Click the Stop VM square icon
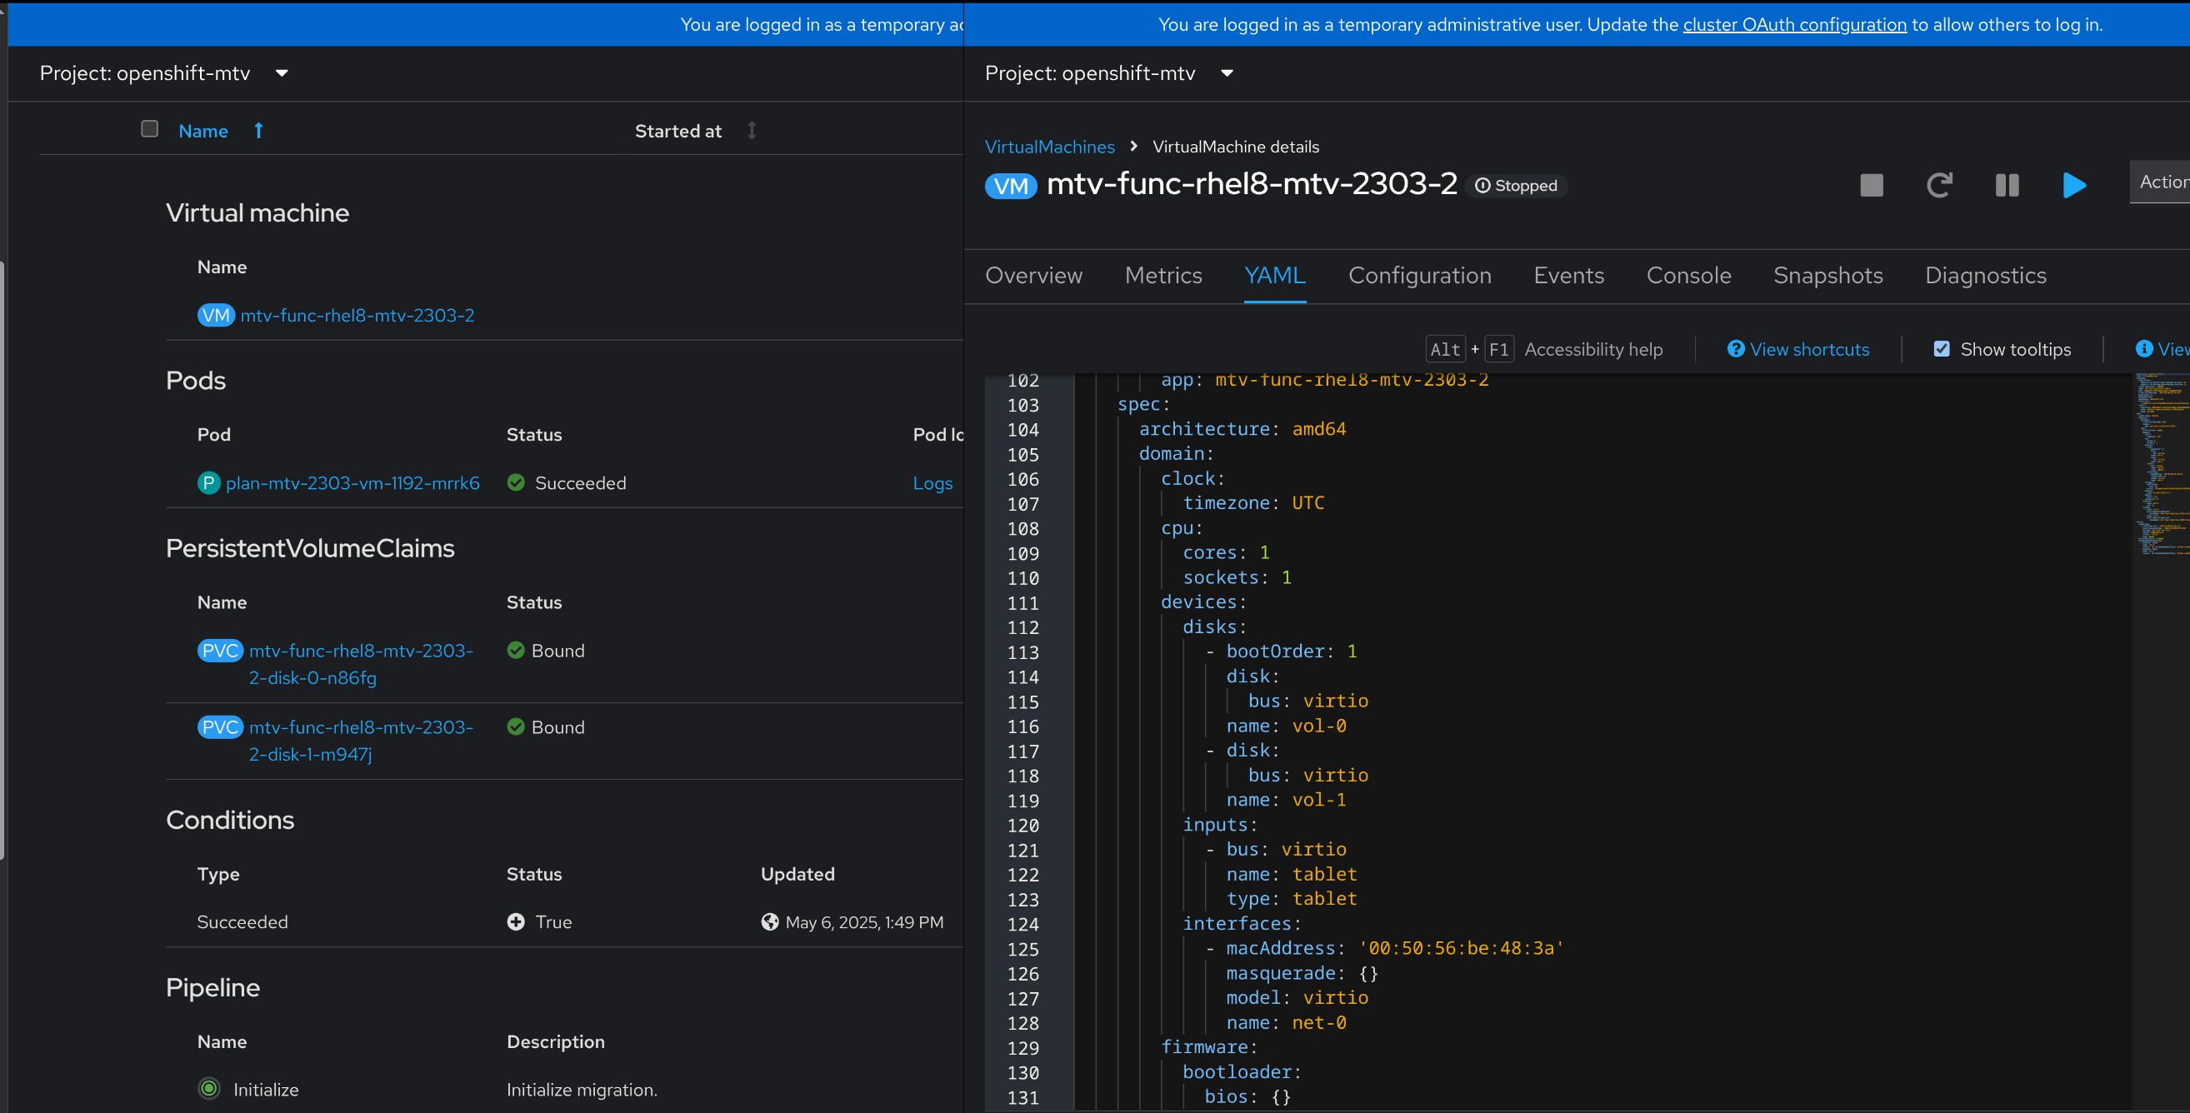 pyautogui.click(x=1871, y=185)
